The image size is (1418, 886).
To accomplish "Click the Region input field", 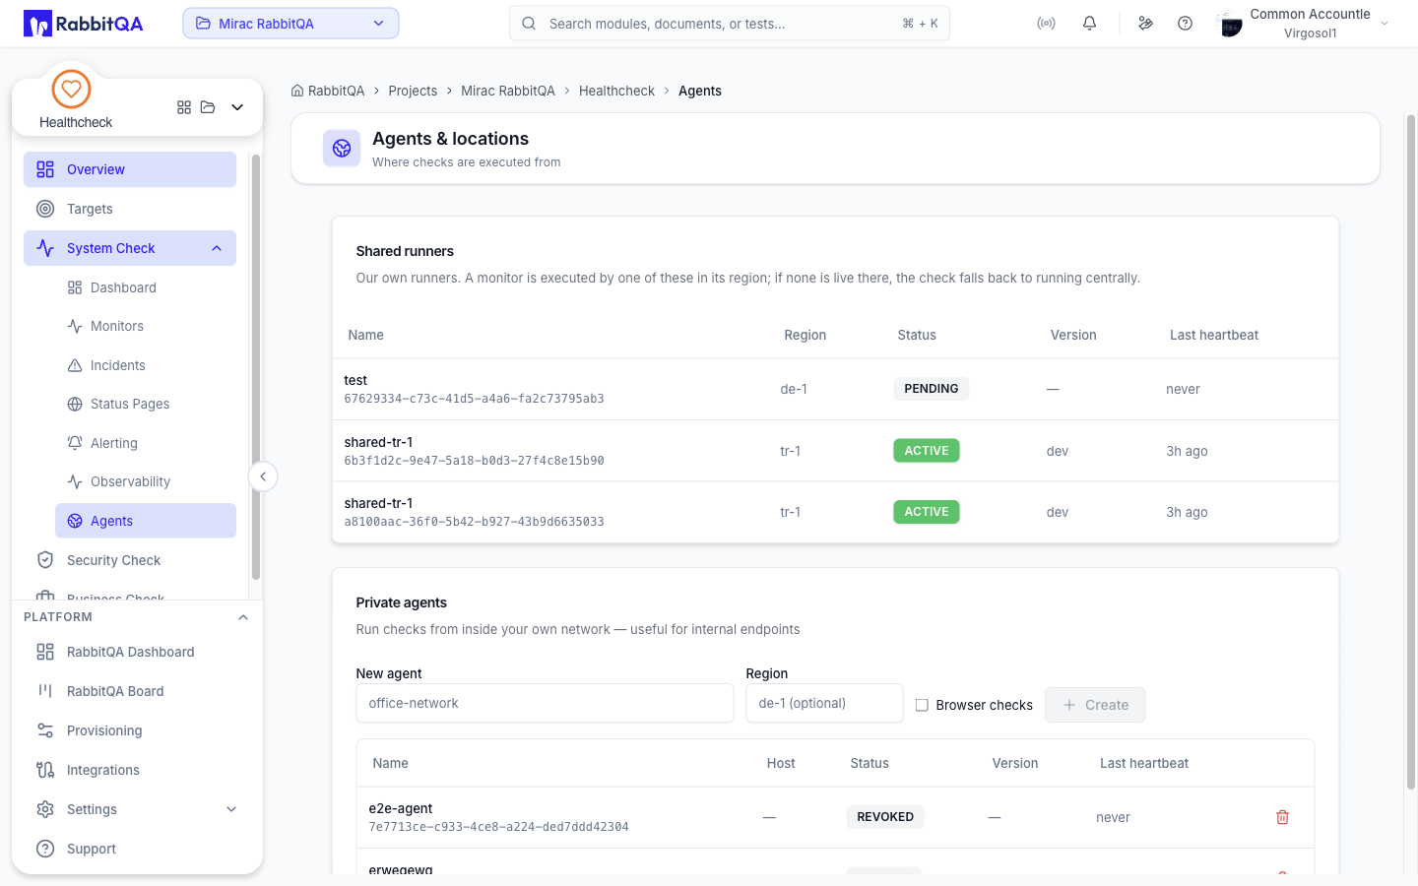I will [824, 703].
